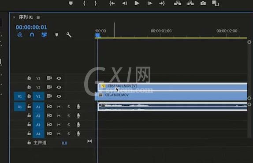Hide track V2 output
This screenshot has width=253, height=163.
59,87
